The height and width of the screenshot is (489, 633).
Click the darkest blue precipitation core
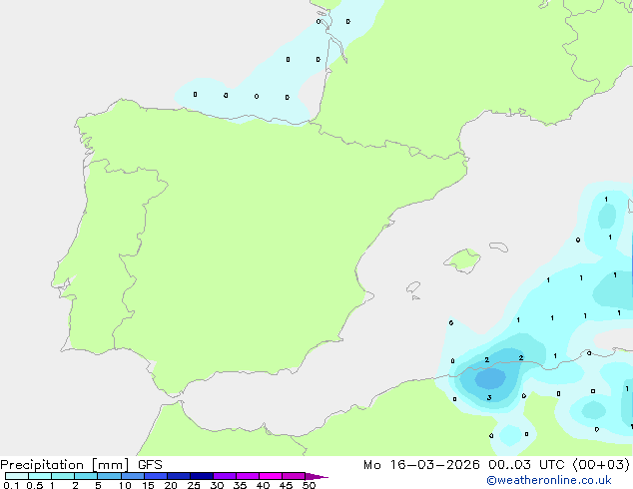click(x=489, y=378)
